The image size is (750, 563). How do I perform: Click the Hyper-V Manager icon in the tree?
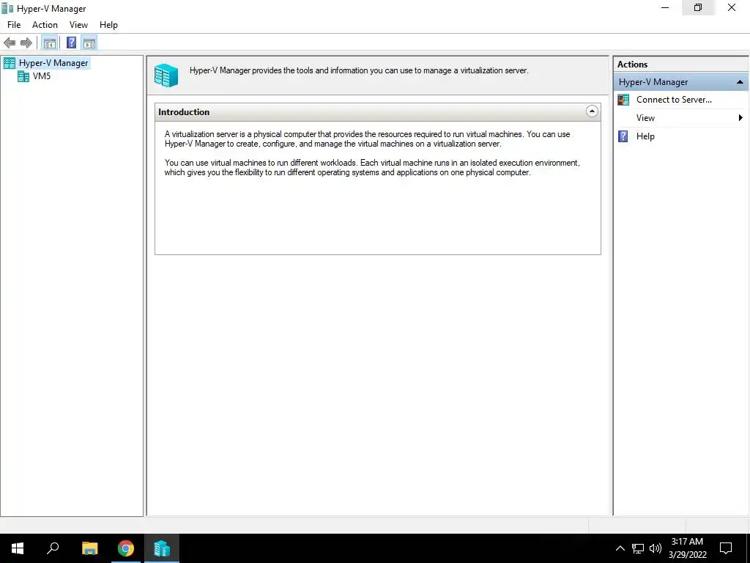[10, 63]
